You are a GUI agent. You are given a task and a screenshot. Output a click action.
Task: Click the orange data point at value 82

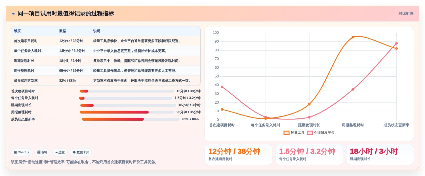pos(396,49)
